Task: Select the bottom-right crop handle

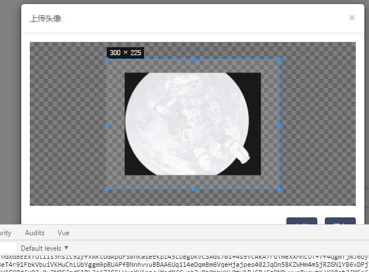Action: tap(279, 189)
